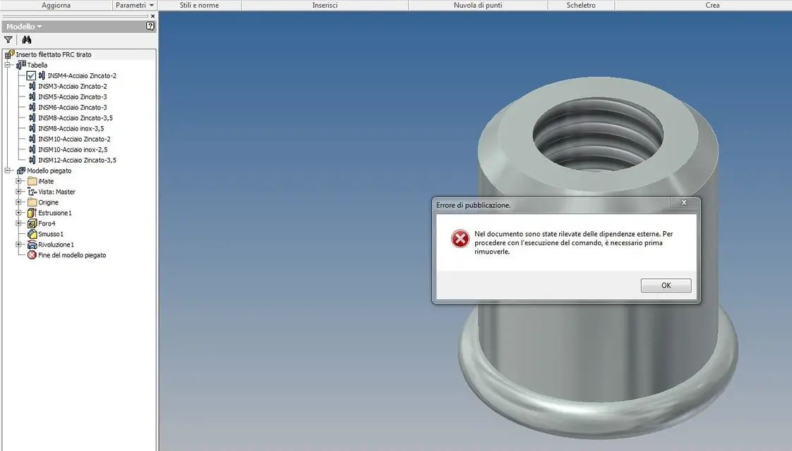792x451 pixels.
Task: Click the Origine folder icon
Action: coord(32,202)
